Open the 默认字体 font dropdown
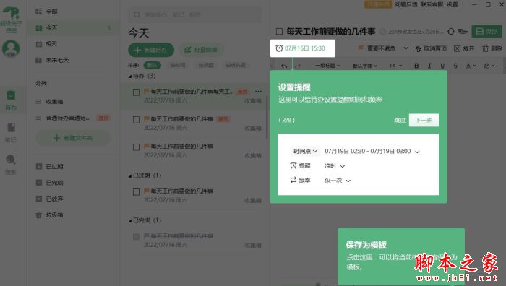506x286 pixels. 364,66
